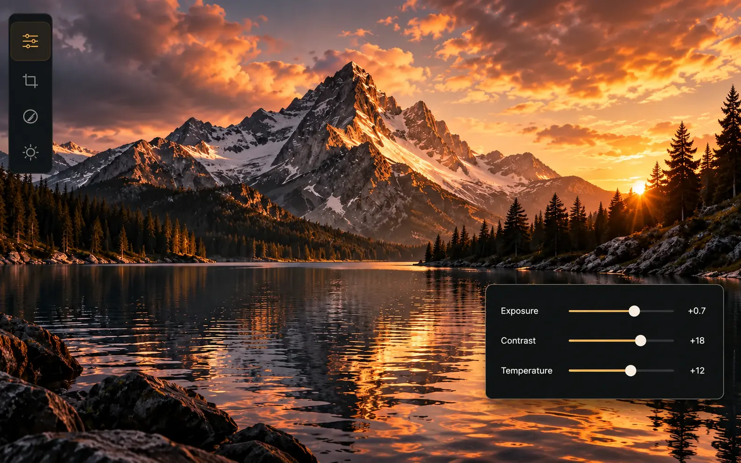Select the Adjustments sliders tool icon
The width and height of the screenshot is (741, 463).
[30, 41]
